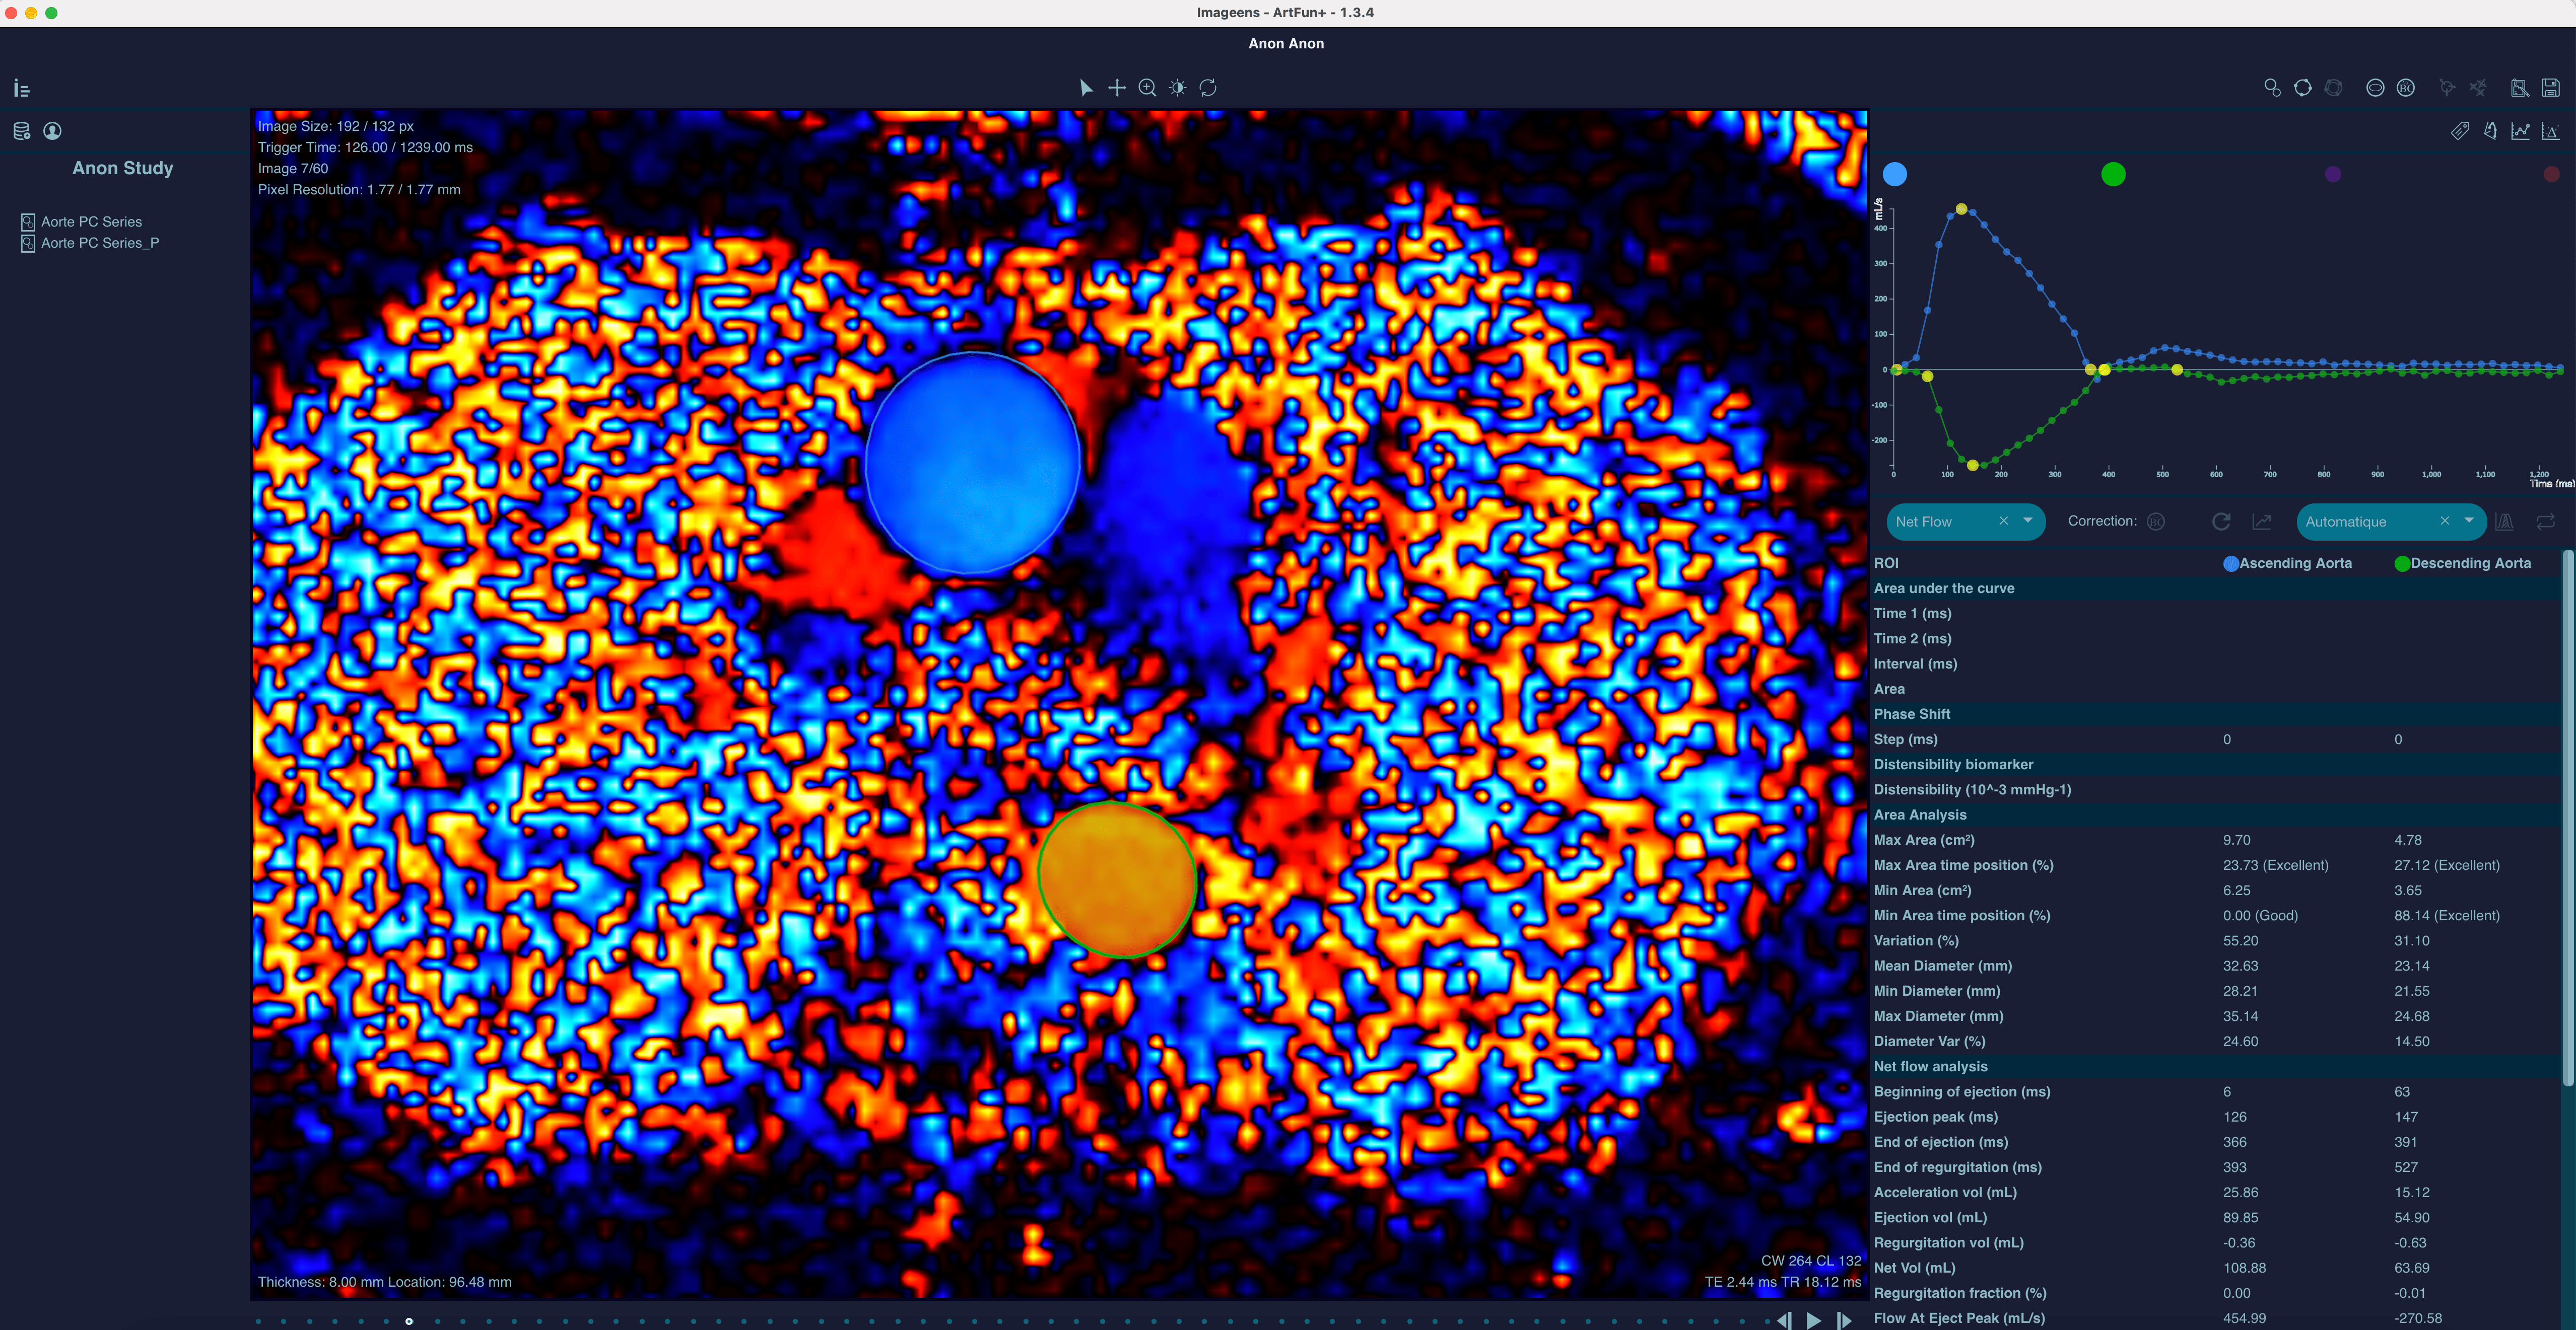Click the current frame marker on timeline

click(409, 1321)
